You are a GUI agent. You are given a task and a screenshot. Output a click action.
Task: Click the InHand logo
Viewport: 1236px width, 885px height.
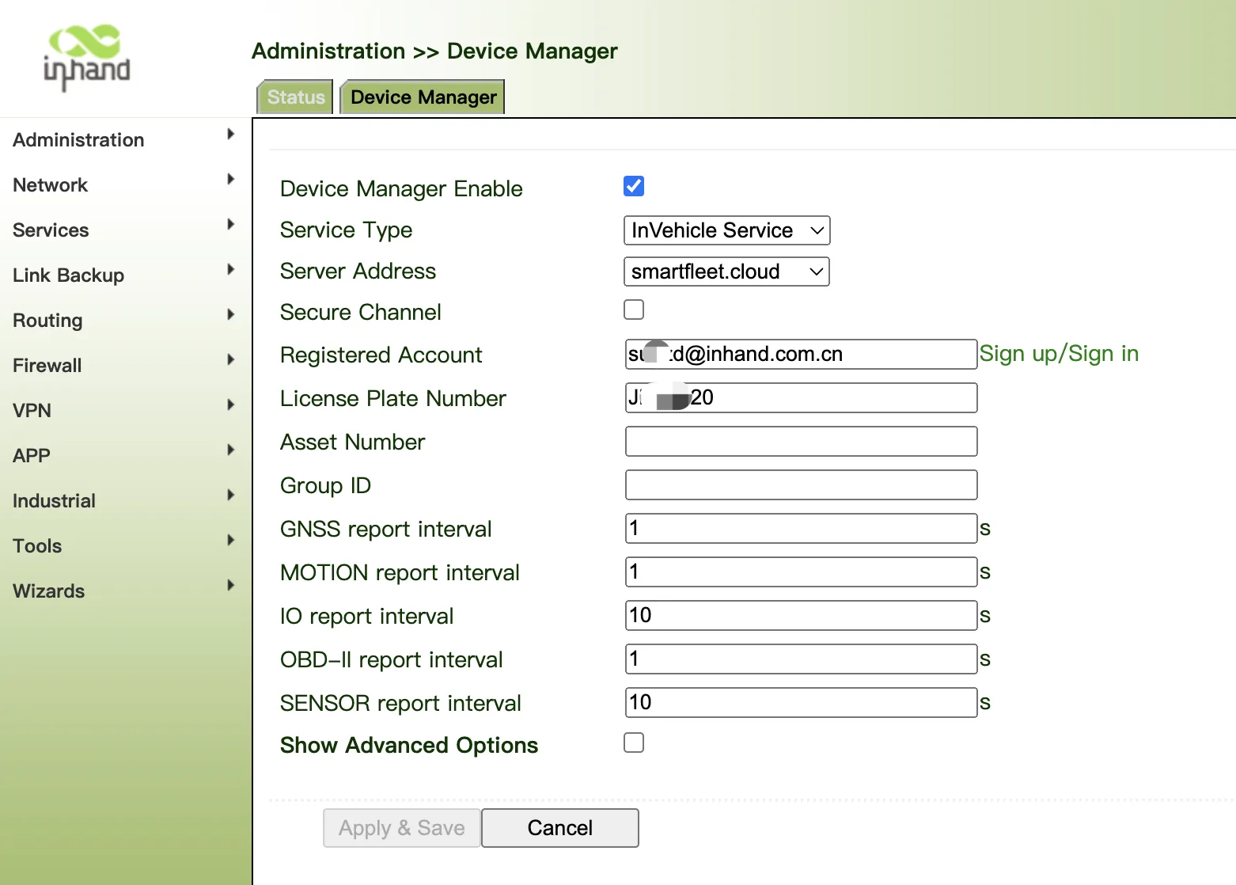tap(86, 57)
